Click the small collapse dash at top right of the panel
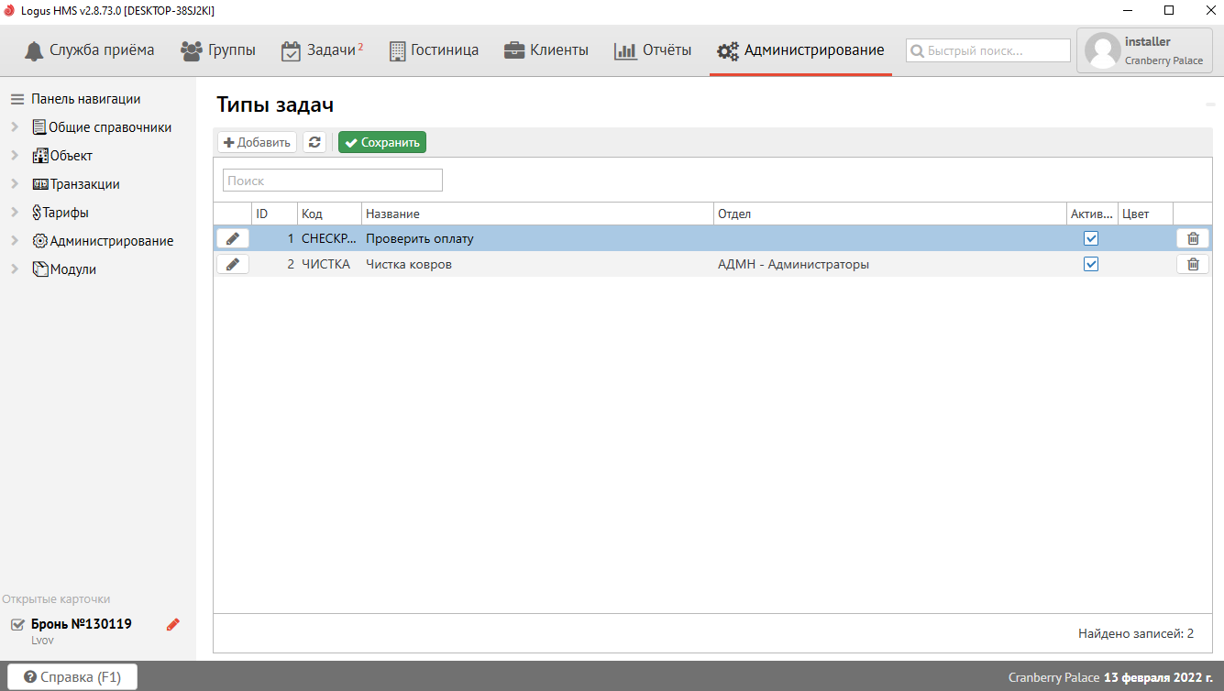Image resolution: width=1224 pixels, height=691 pixels. click(1210, 106)
